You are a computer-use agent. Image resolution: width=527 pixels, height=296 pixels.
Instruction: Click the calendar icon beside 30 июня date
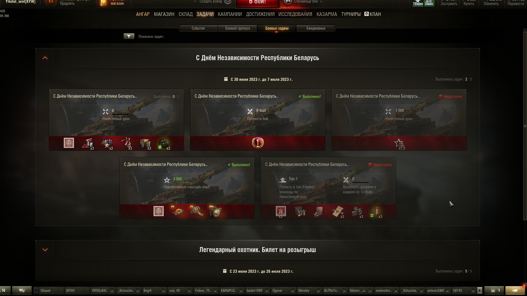[x=226, y=79]
